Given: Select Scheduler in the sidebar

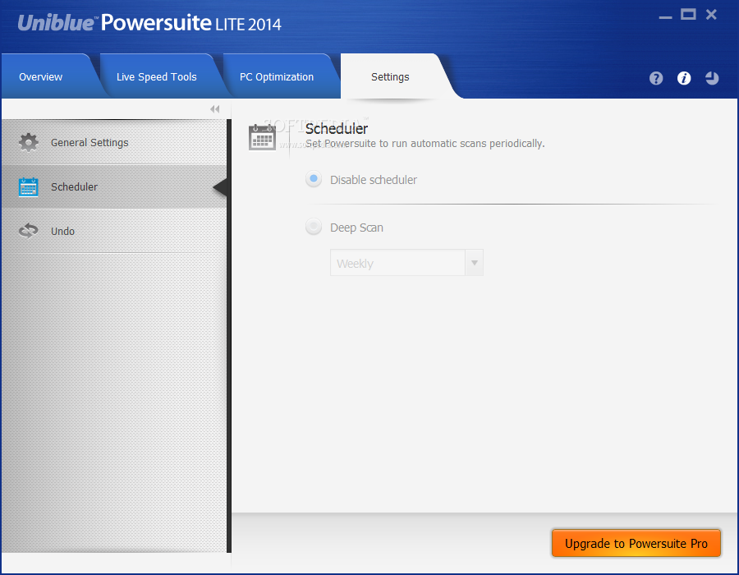Looking at the screenshot, I should click(x=114, y=186).
